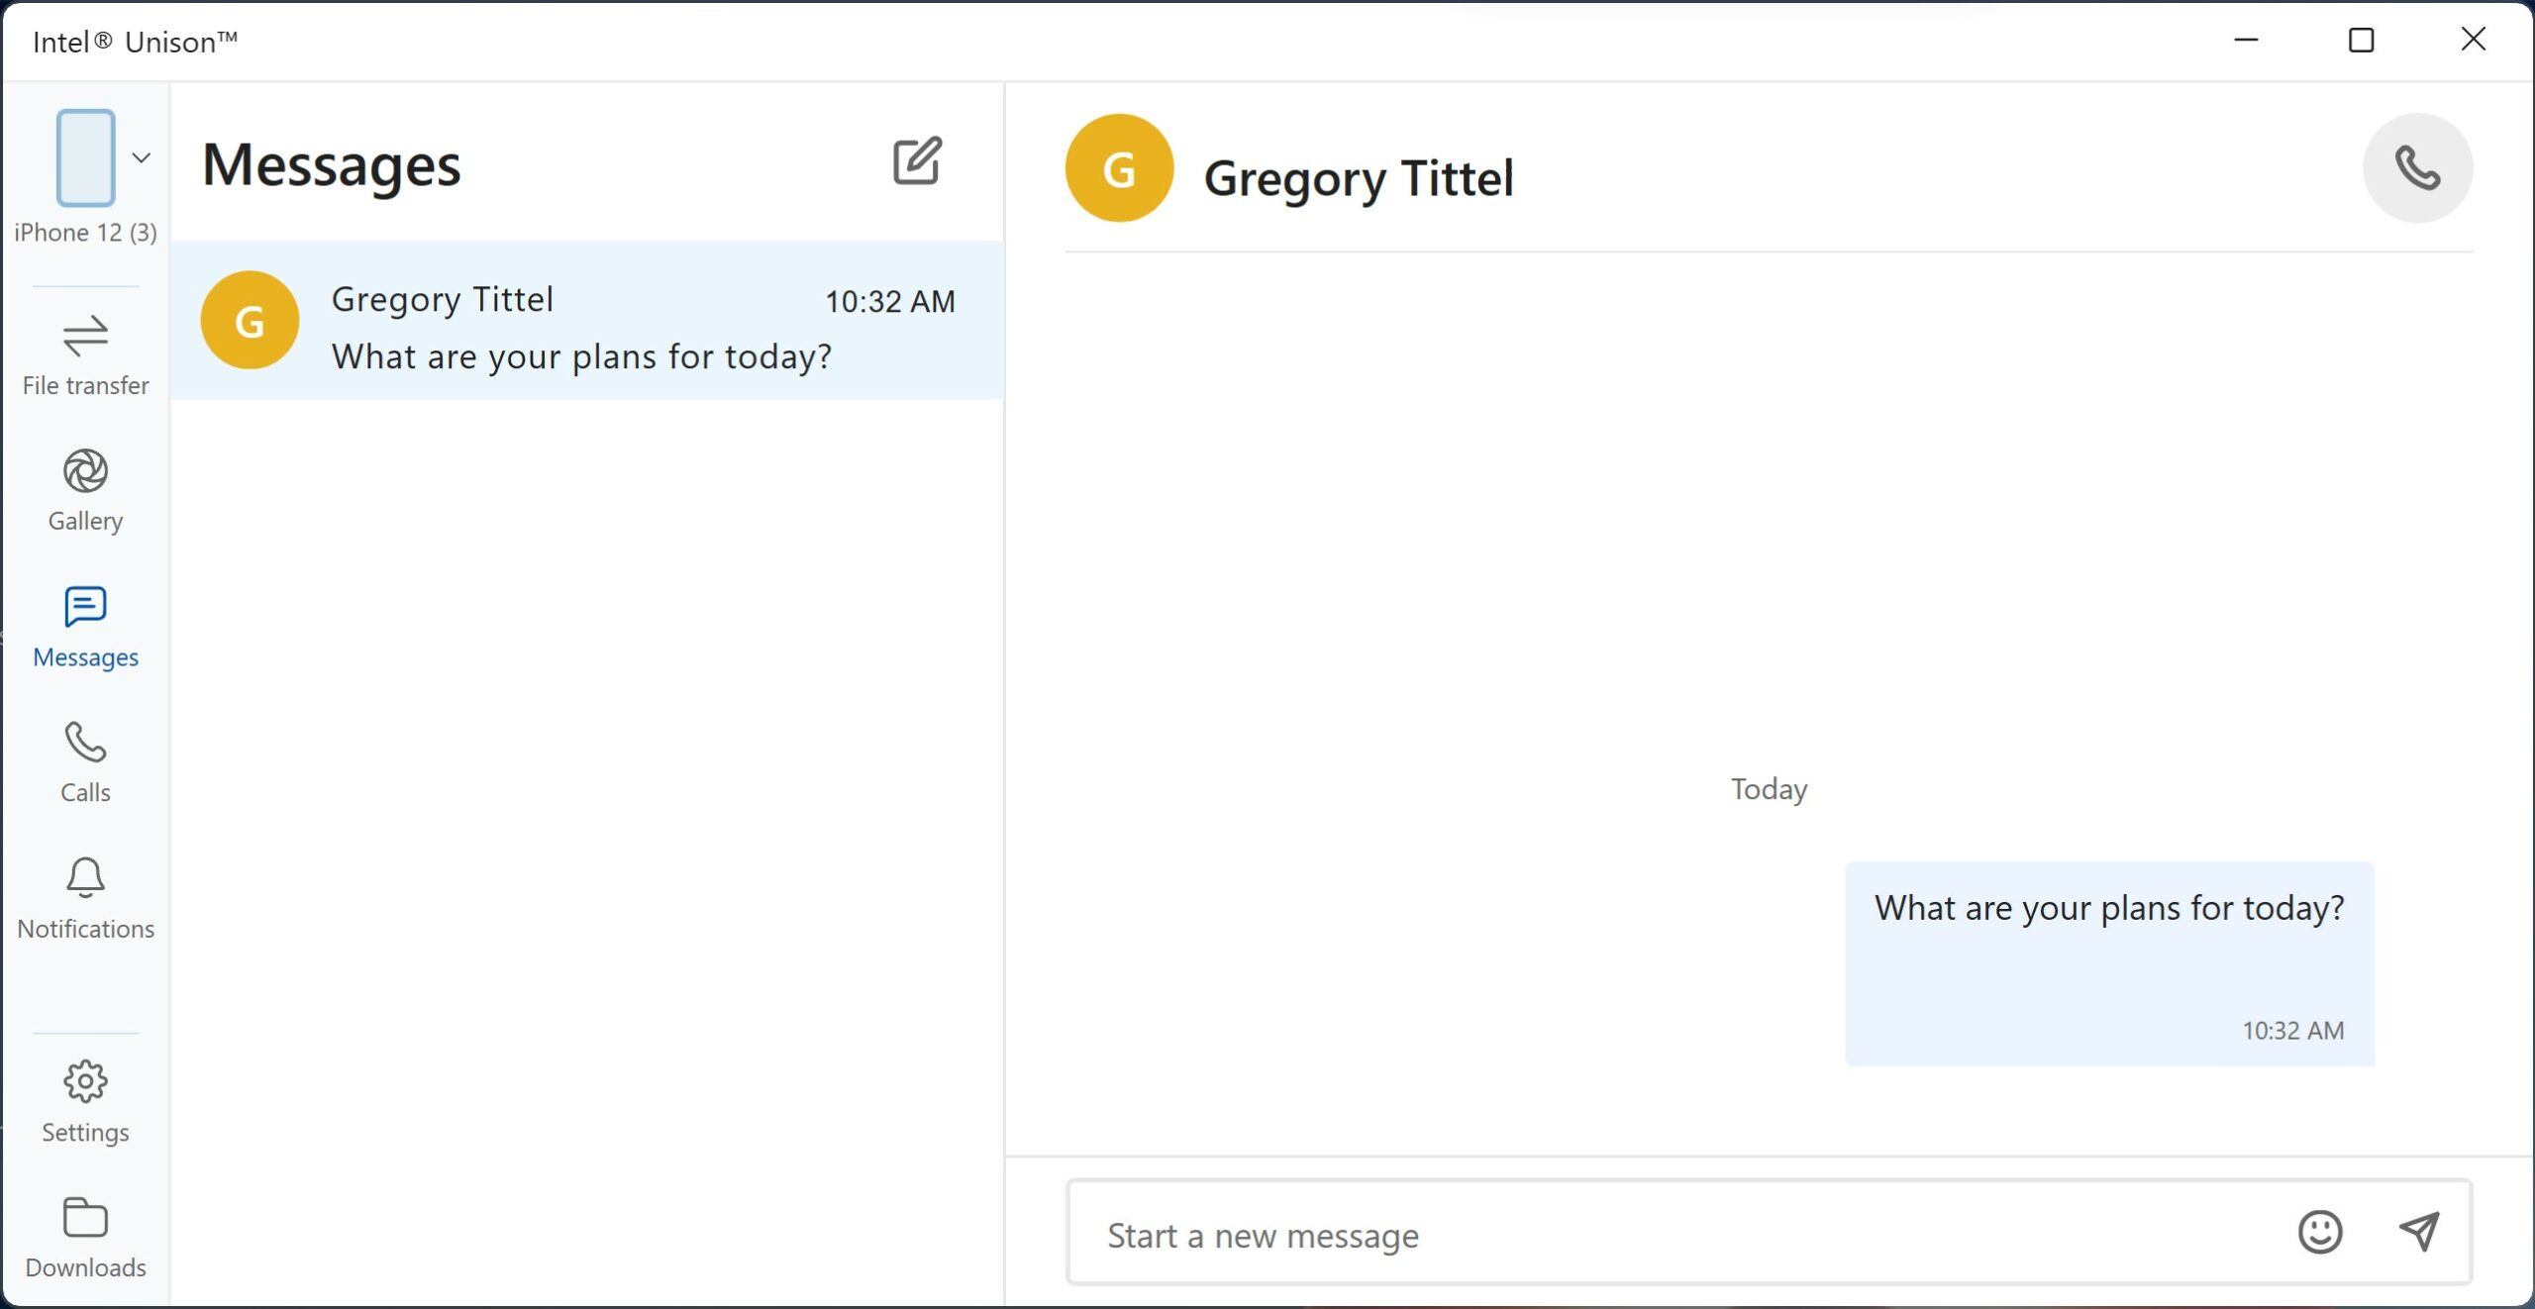Click Gregory Tittel's avatar in the chat header
Screen dimensions: 2535x1309
pyautogui.click(x=1118, y=167)
